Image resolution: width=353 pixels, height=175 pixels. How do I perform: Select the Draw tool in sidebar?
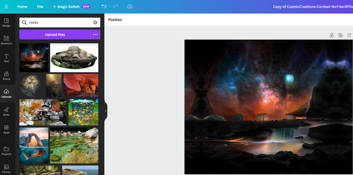pos(6,112)
